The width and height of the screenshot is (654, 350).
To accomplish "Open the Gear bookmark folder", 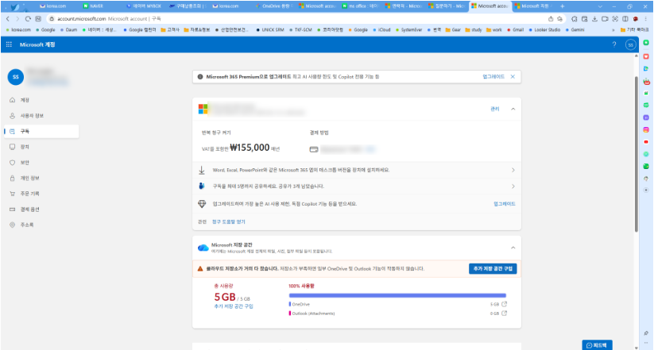I will (454, 30).
